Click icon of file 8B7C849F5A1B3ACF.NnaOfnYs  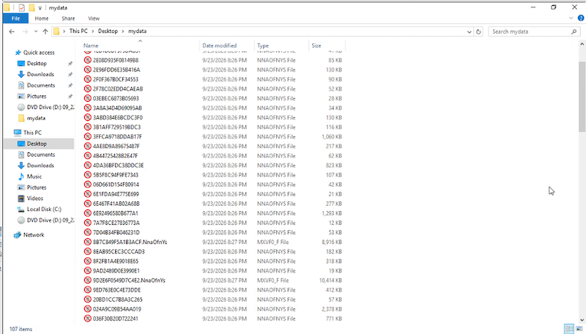[87, 242]
